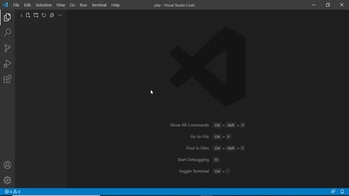Open the Selection menu
The height and width of the screenshot is (196, 349).
point(44,5)
